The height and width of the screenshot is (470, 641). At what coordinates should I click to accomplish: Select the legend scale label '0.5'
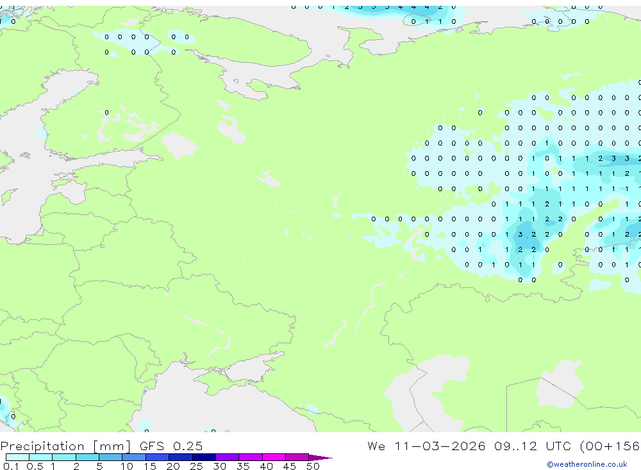(x=35, y=466)
